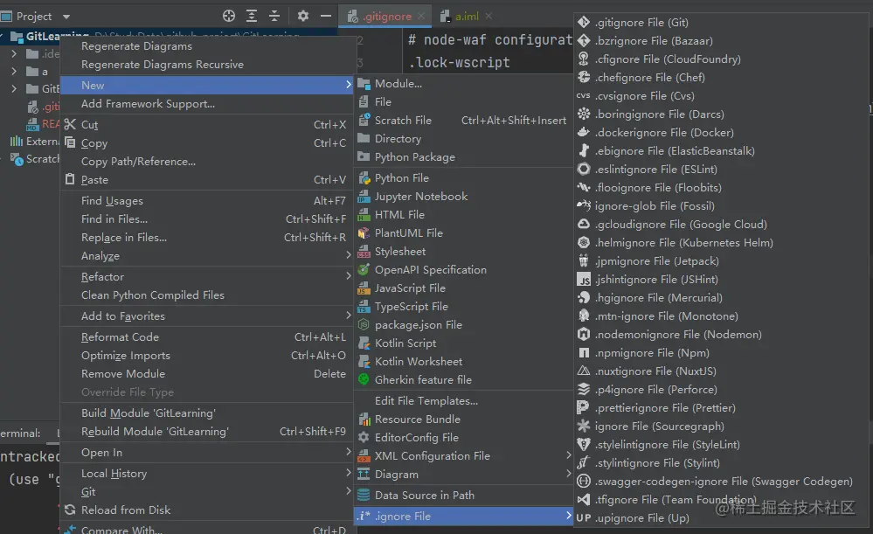Close the .gitignore tab
873x534 pixels.
pyautogui.click(x=421, y=16)
